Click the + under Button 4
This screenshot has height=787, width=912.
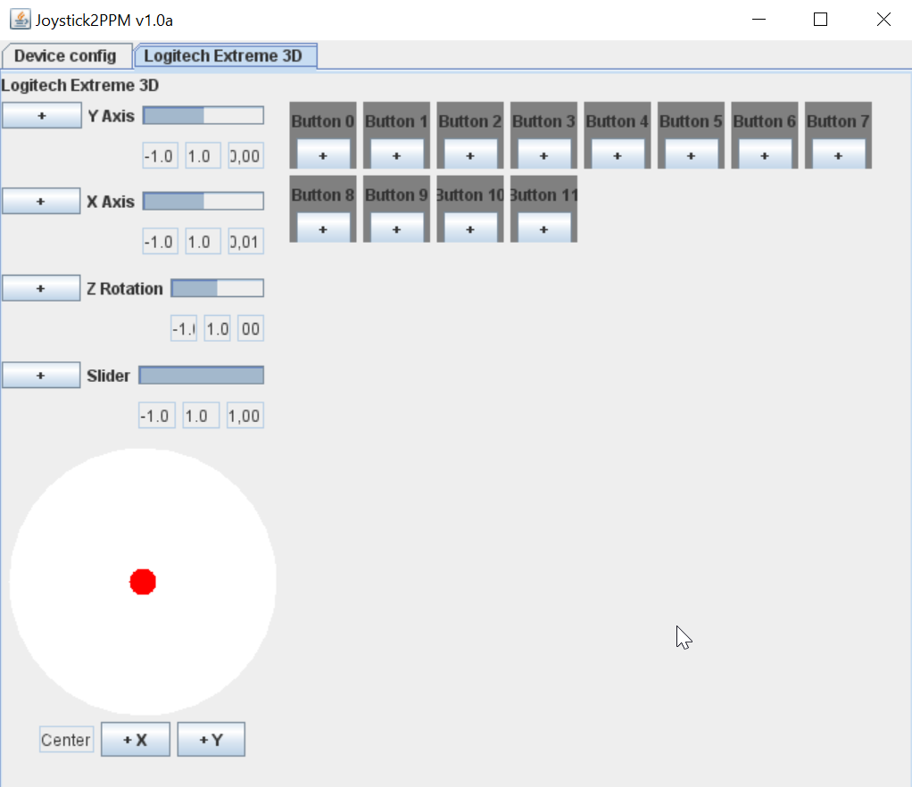click(x=618, y=154)
